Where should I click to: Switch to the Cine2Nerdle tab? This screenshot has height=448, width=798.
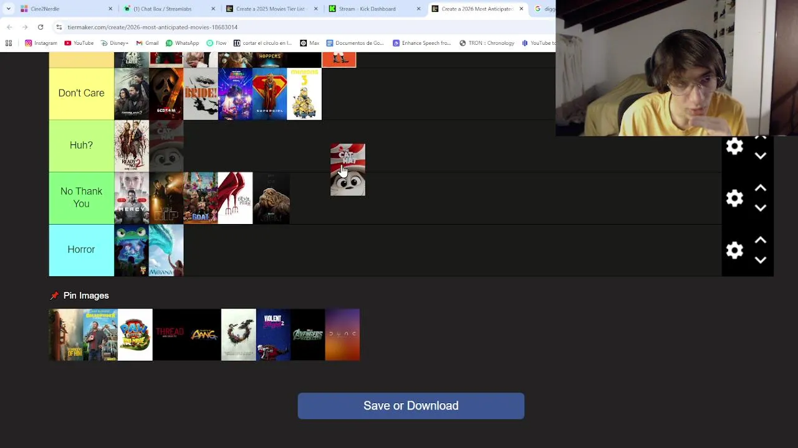[65, 9]
